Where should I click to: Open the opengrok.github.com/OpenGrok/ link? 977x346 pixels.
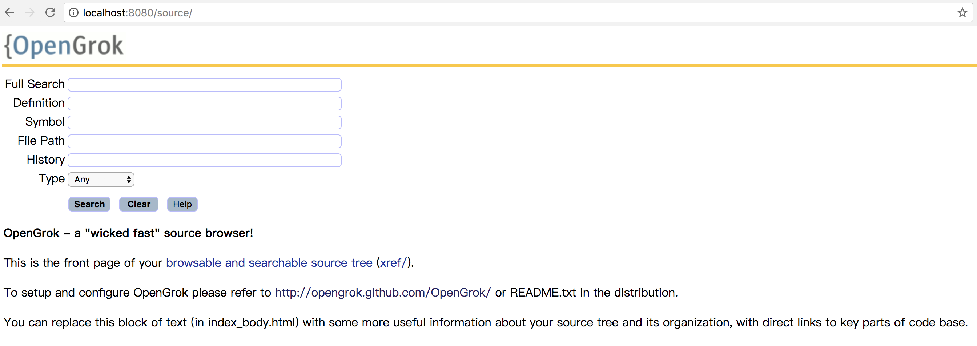pyautogui.click(x=383, y=293)
